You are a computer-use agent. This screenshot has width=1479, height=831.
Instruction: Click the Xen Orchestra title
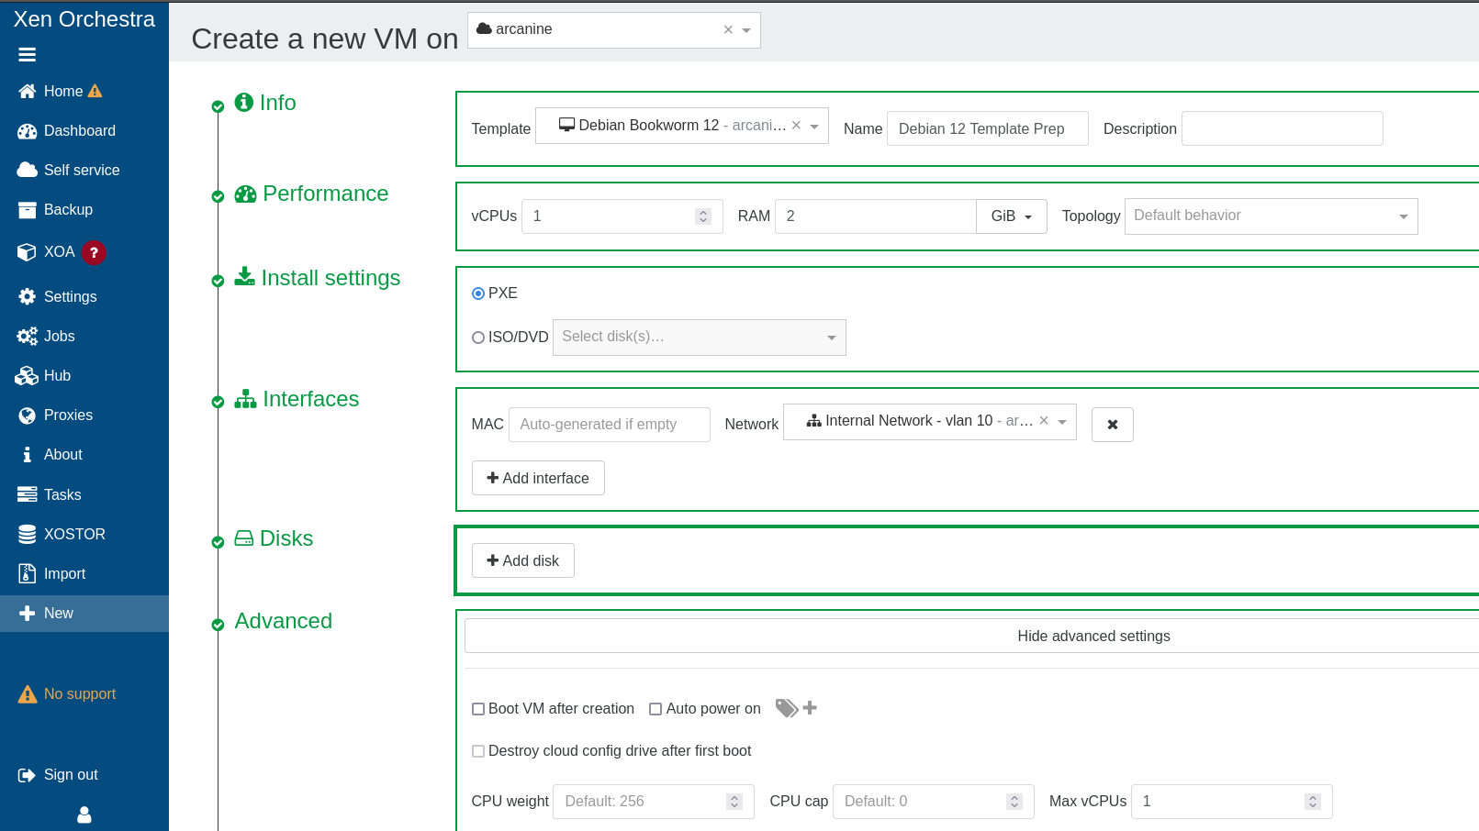click(x=84, y=19)
